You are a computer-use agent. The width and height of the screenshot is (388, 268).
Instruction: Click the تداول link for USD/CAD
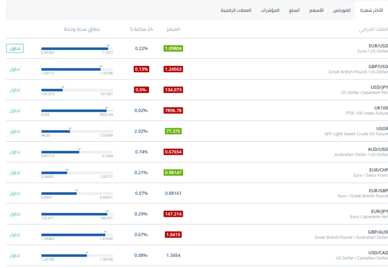15,255
